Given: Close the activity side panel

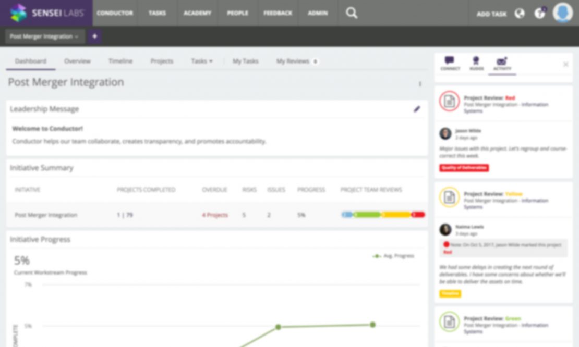Looking at the screenshot, I should [x=566, y=65].
